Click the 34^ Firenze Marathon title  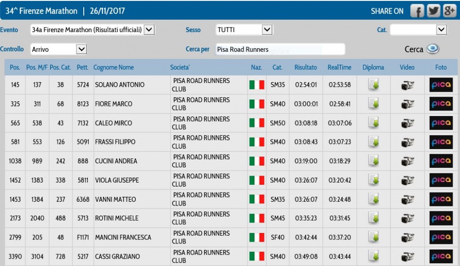point(41,11)
